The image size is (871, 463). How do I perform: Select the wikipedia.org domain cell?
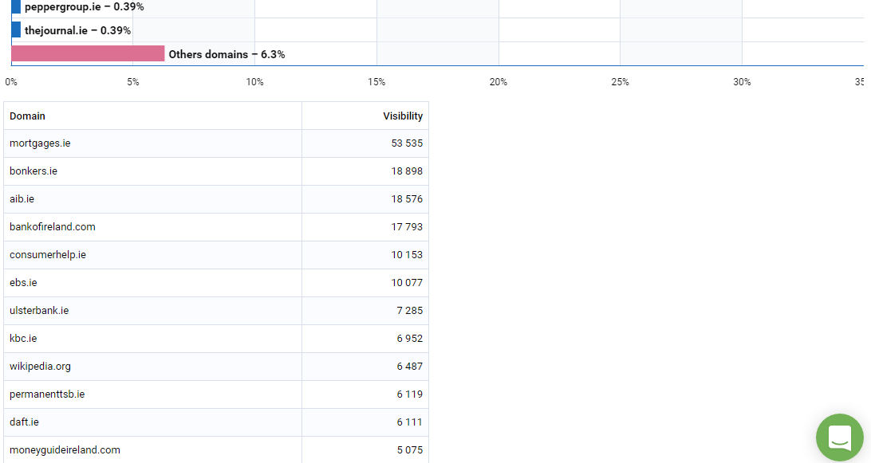(153, 367)
